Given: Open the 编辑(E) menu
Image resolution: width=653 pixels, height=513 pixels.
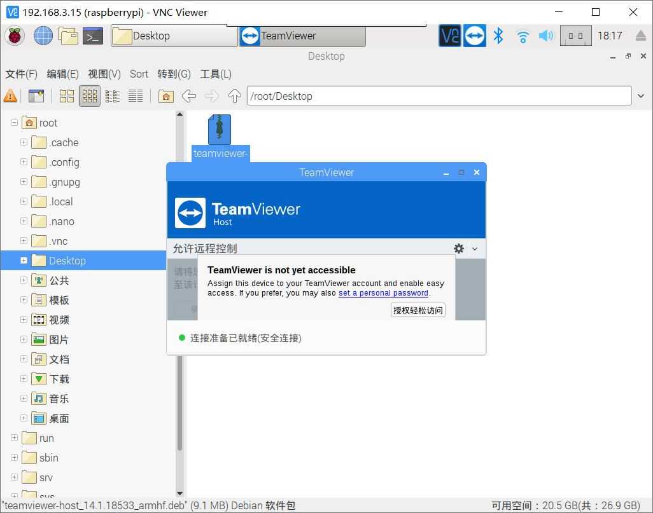Looking at the screenshot, I should coord(62,74).
